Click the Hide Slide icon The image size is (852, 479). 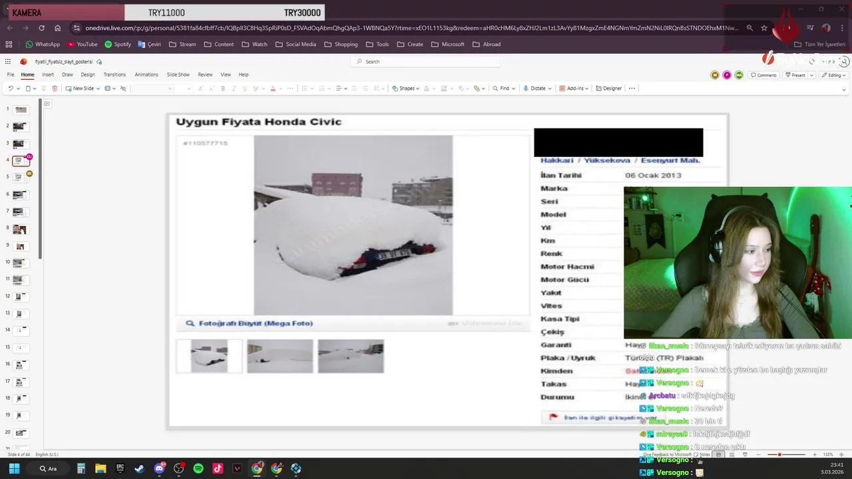(123, 88)
